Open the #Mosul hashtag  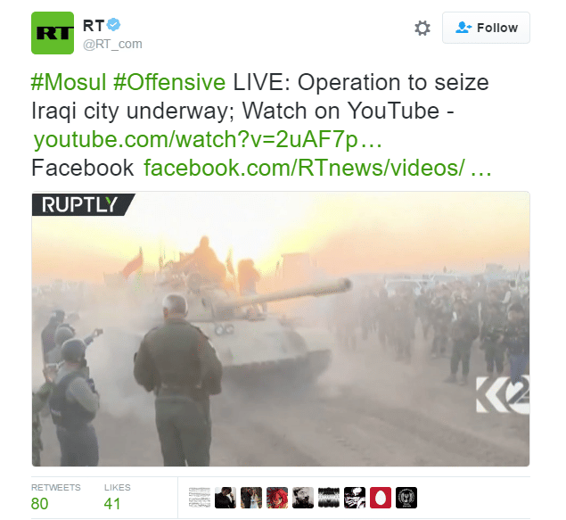click(x=69, y=82)
